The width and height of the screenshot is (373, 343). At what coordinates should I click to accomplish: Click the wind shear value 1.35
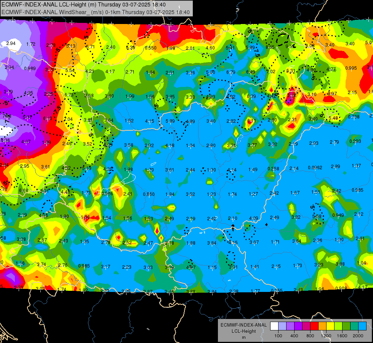coord(85,242)
